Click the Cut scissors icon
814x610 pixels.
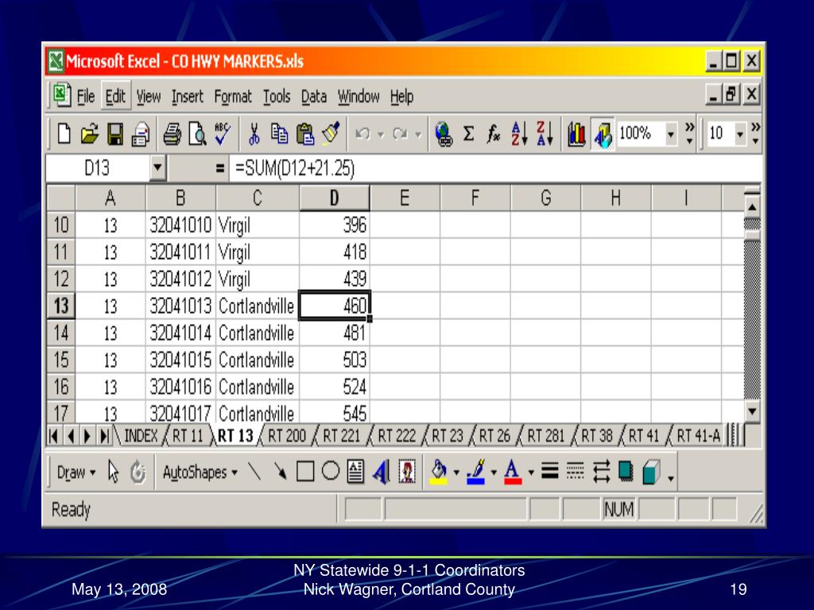254,134
